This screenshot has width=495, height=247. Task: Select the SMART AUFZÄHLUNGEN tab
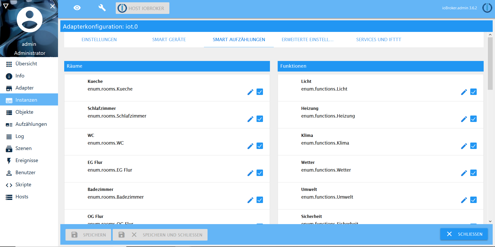(x=239, y=40)
